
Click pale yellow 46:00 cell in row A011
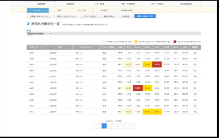pyautogui.click(x=129, y=111)
